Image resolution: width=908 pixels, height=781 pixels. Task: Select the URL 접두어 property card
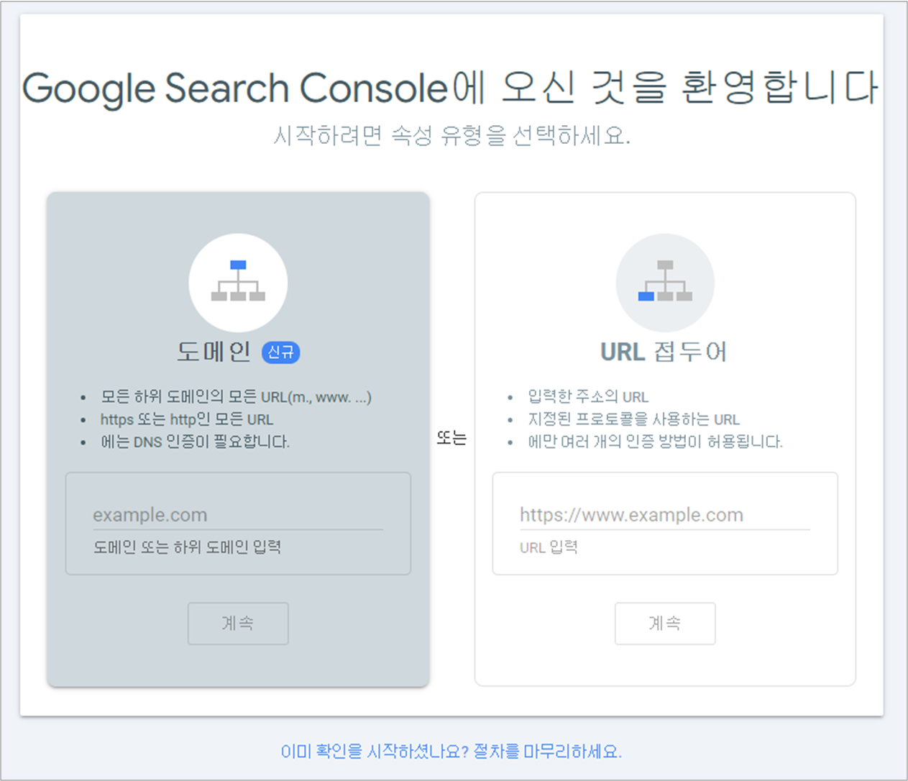click(665, 439)
